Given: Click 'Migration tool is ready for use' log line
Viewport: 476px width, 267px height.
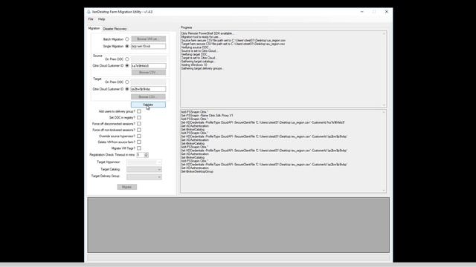Looking at the screenshot, I should 200,36.
